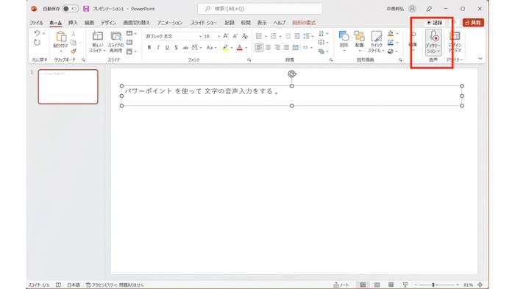The image size is (515, 289).
Task: Click the Undo arrow icon
Action: click(x=37, y=33)
